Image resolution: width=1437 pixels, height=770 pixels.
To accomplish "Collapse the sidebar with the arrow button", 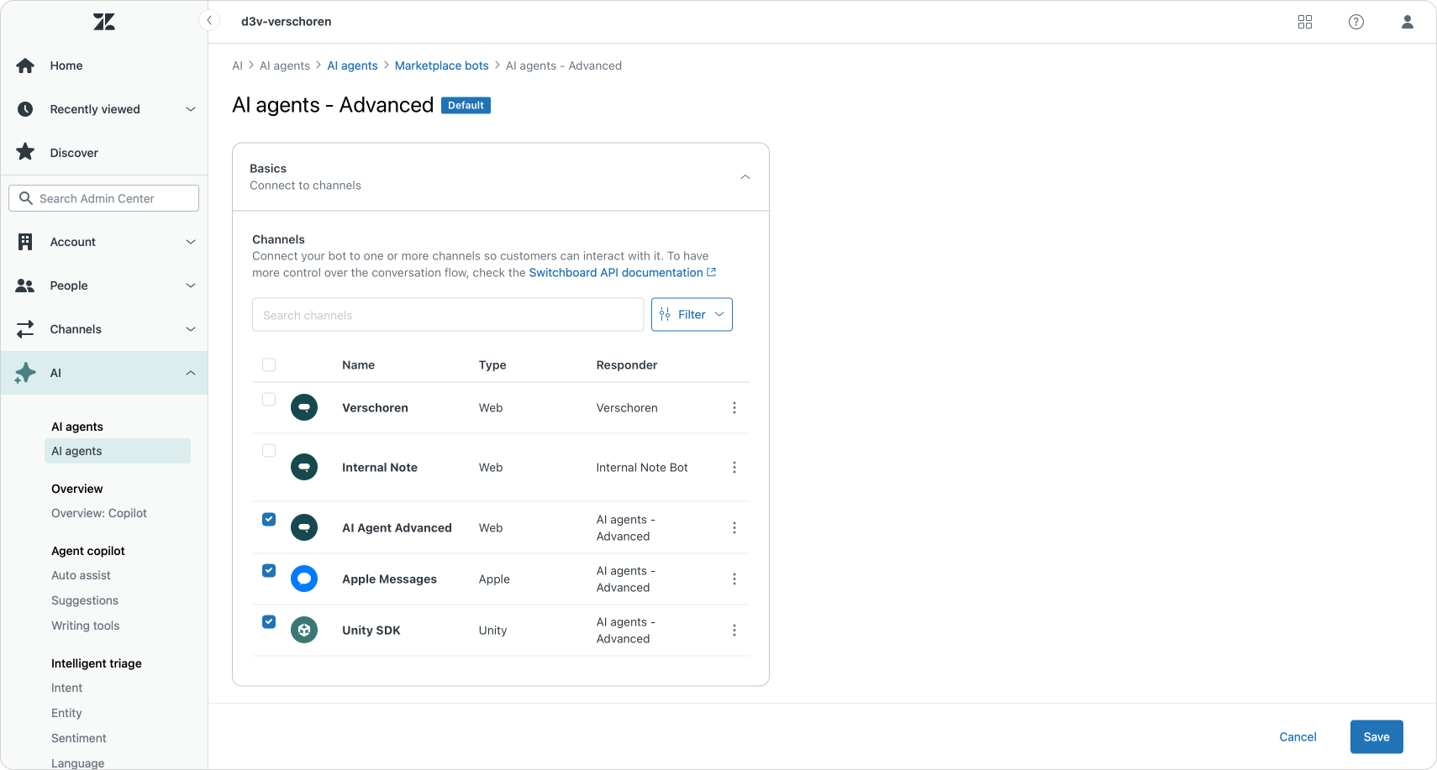I will (209, 21).
